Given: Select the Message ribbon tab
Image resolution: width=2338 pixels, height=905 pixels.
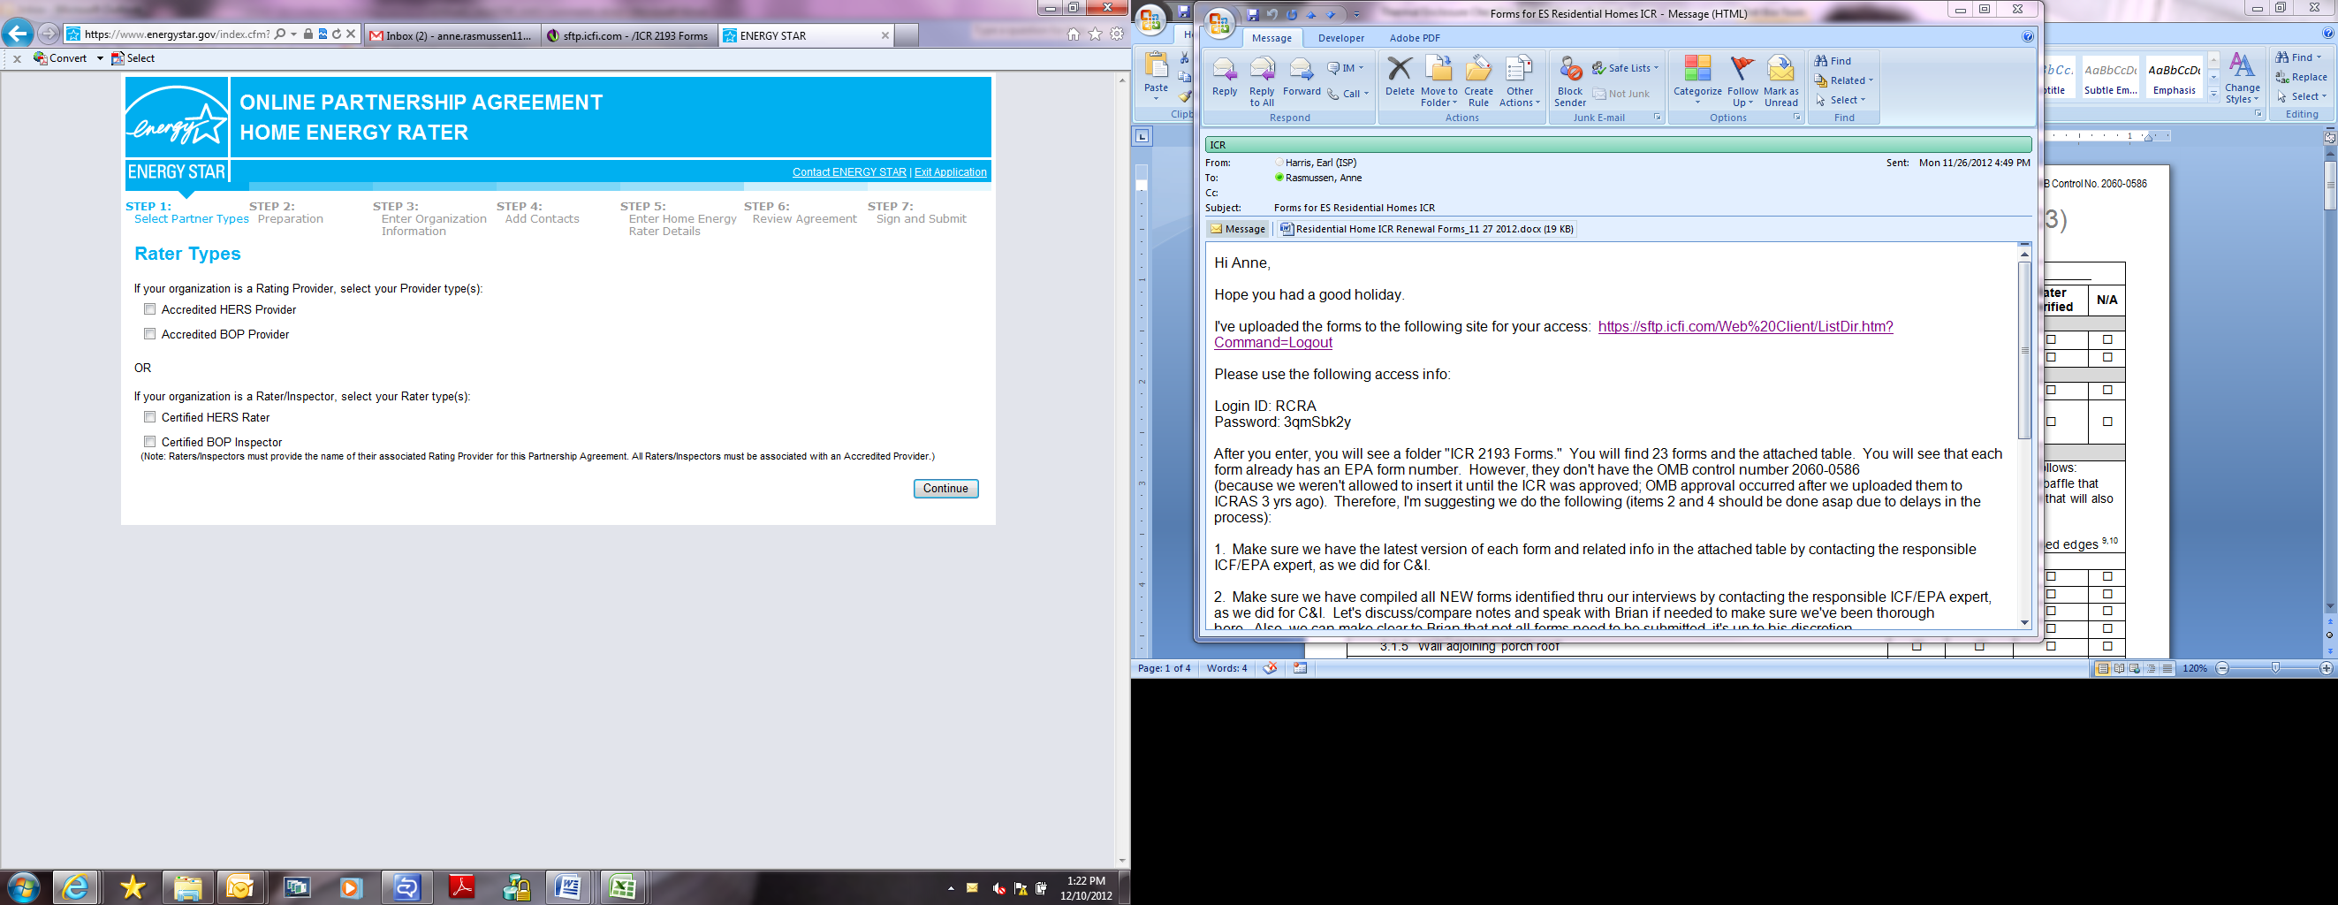Looking at the screenshot, I should point(1271,38).
